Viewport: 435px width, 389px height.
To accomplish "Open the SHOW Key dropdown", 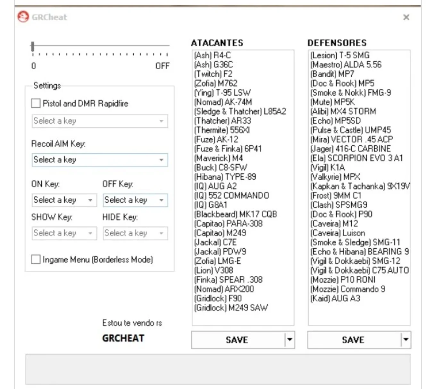I will pos(64,233).
